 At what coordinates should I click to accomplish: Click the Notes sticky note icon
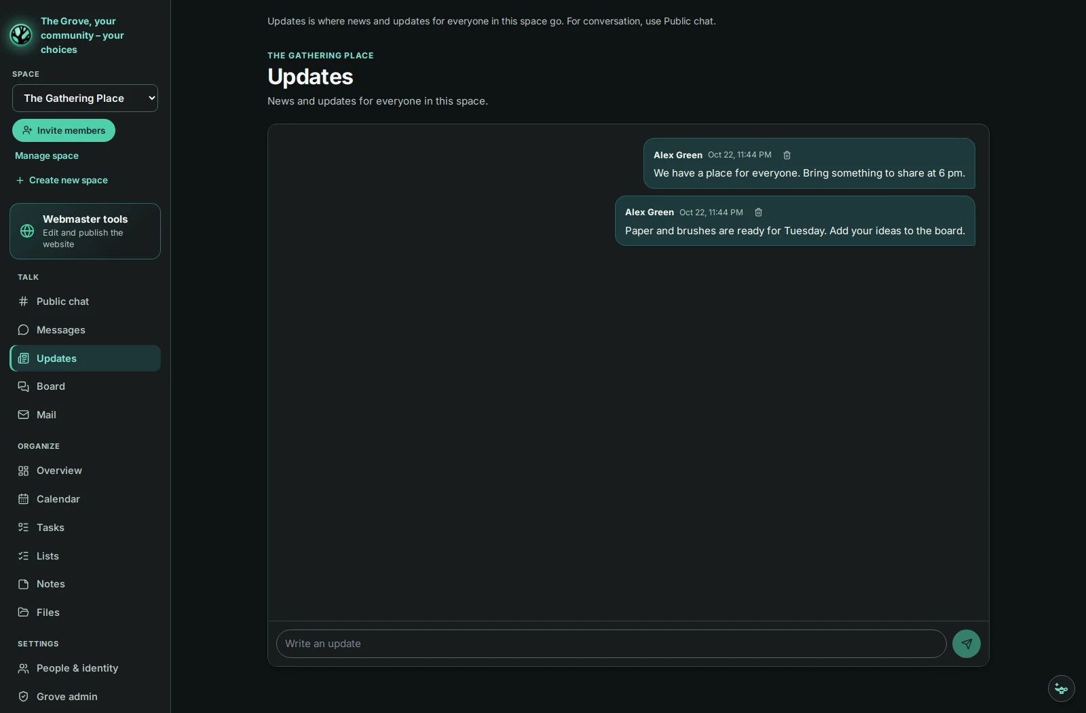pos(23,584)
